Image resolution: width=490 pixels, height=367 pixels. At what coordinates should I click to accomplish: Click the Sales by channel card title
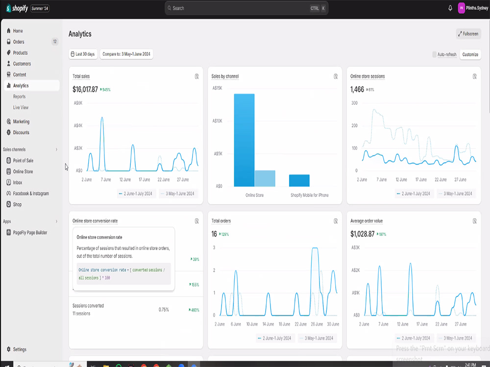point(225,76)
